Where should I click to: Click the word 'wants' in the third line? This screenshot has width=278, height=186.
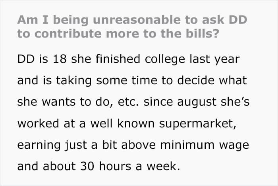coord(58,102)
